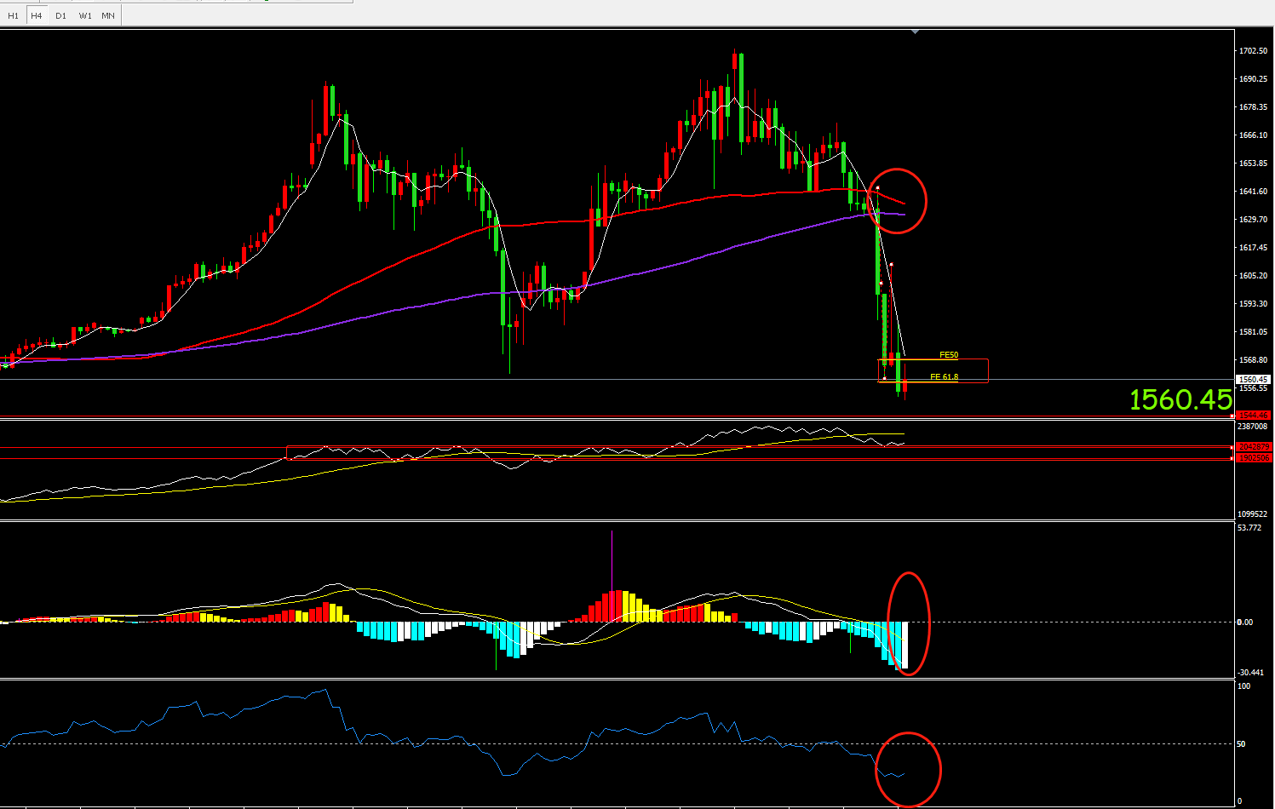This screenshot has width=1275, height=809.
Task: Change chart period to D1
Action: click(x=60, y=15)
